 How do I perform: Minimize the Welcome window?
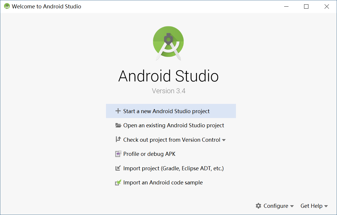tap(286, 6)
